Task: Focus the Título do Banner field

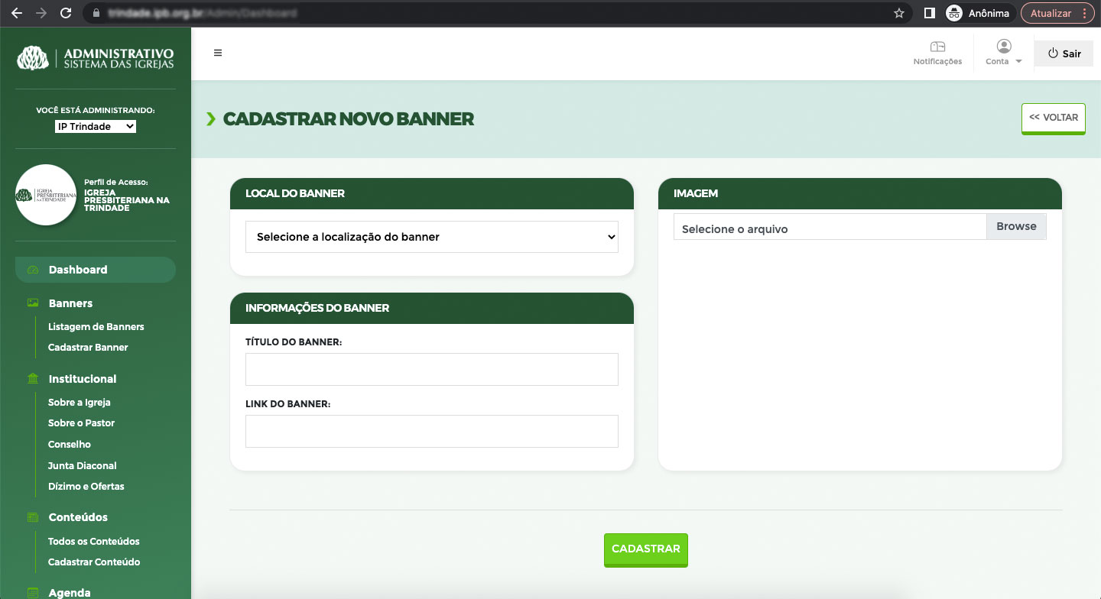Action: [432, 369]
